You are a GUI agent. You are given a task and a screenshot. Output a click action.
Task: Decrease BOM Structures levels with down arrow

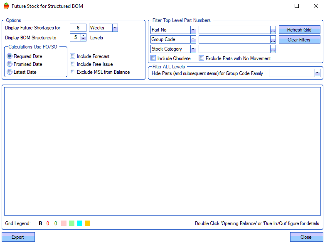click(x=83, y=39)
